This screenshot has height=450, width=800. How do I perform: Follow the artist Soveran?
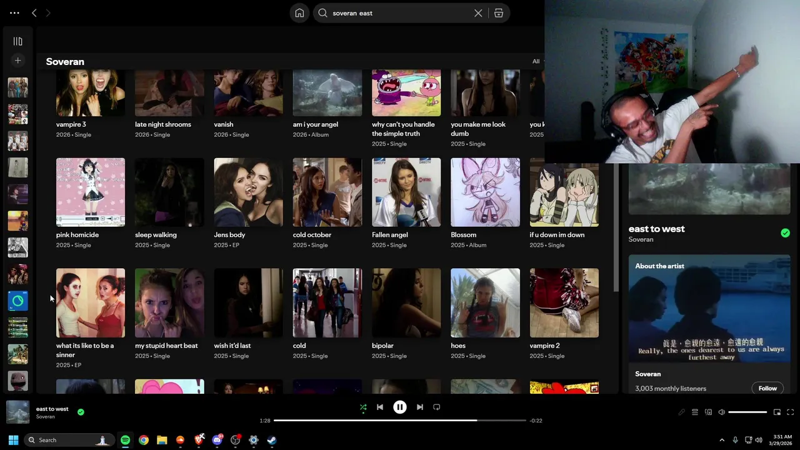[x=767, y=388]
